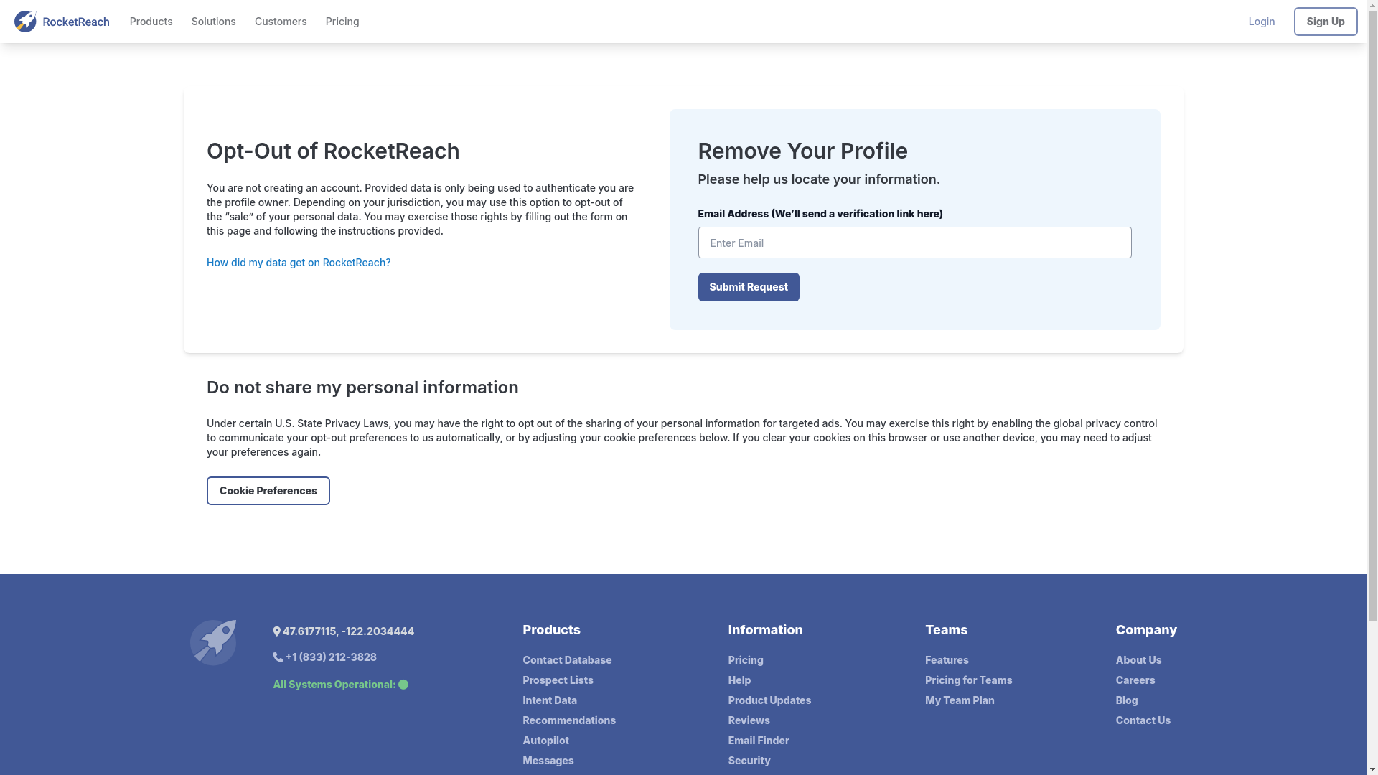This screenshot has width=1378, height=775.
Task: Click Submit Request button
Action: [x=749, y=287]
